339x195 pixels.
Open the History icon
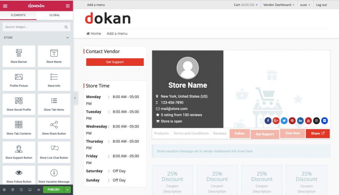(21, 190)
